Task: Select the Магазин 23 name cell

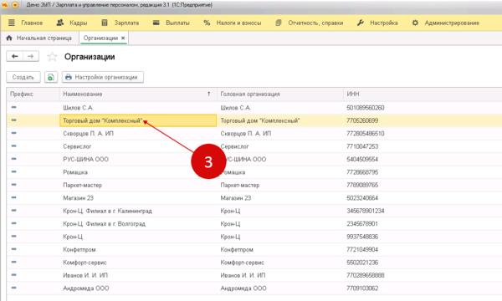Action: pos(138,198)
